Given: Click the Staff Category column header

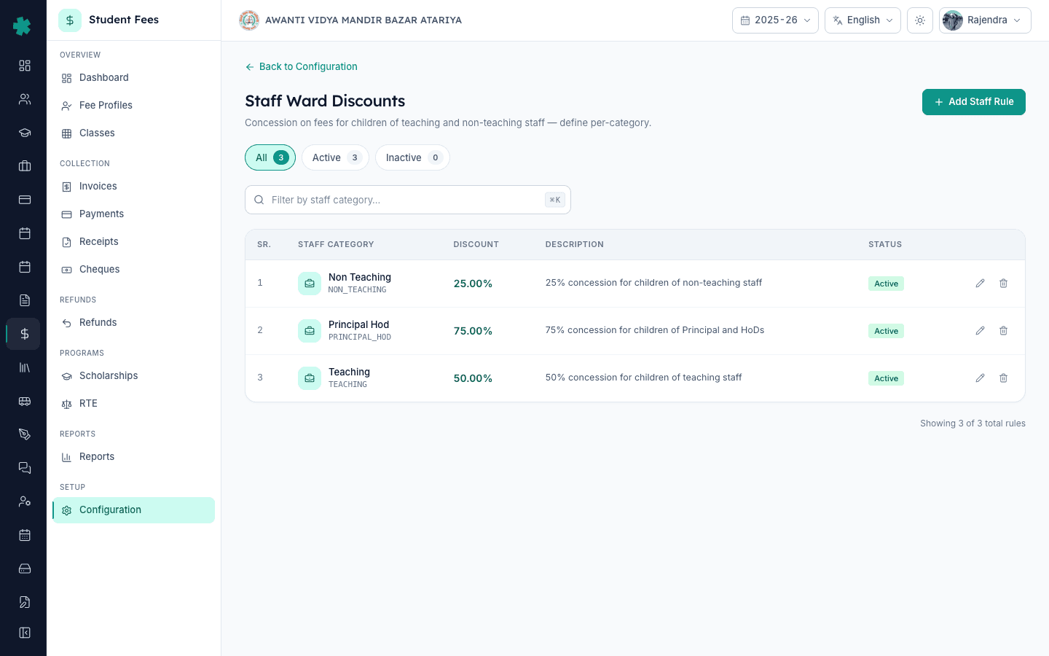Looking at the screenshot, I should pos(336,244).
